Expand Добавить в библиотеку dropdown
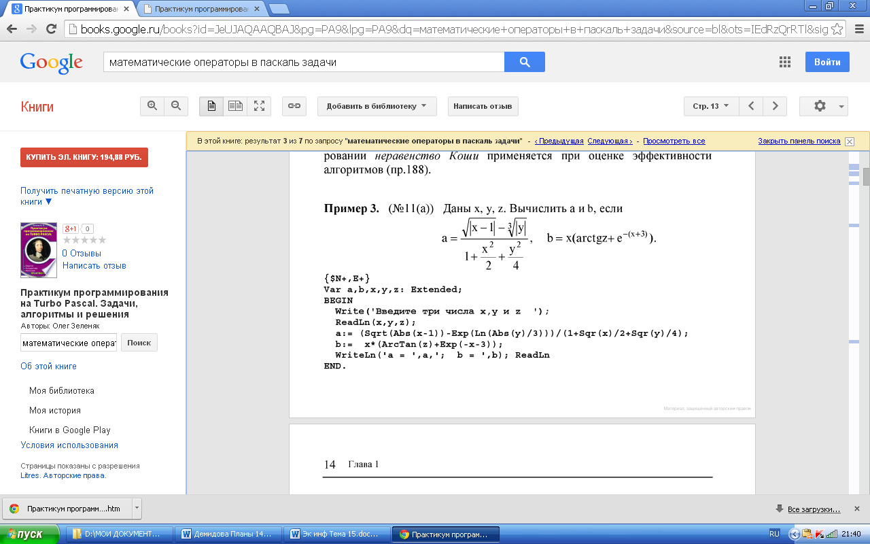 pos(377,106)
